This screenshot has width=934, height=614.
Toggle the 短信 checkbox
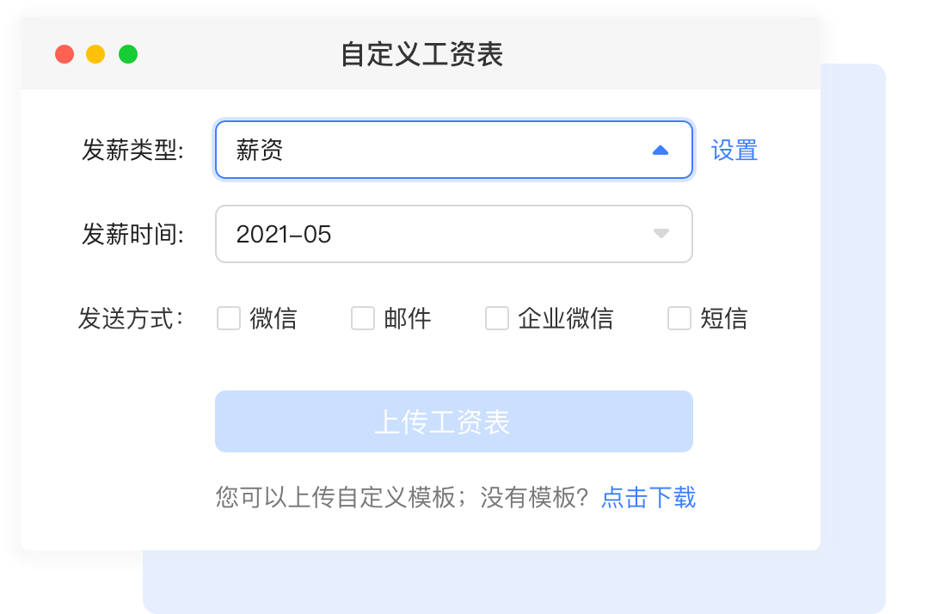point(679,319)
